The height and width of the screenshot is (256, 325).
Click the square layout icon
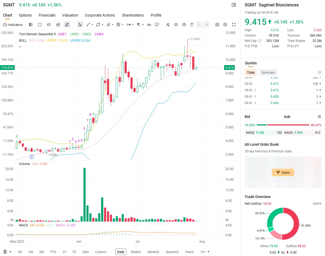click(x=40, y=25)
